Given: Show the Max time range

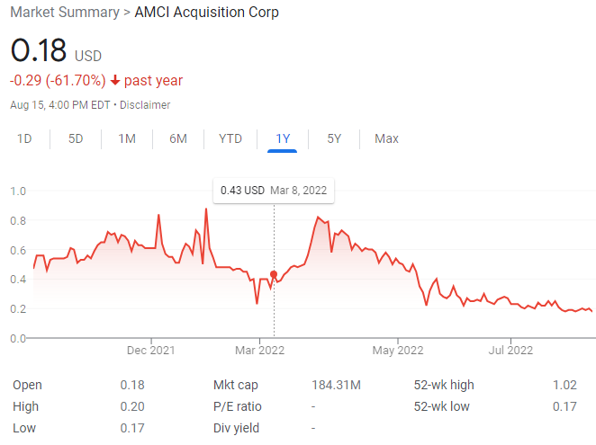Looking at the screenshot, I should [386, 138].
